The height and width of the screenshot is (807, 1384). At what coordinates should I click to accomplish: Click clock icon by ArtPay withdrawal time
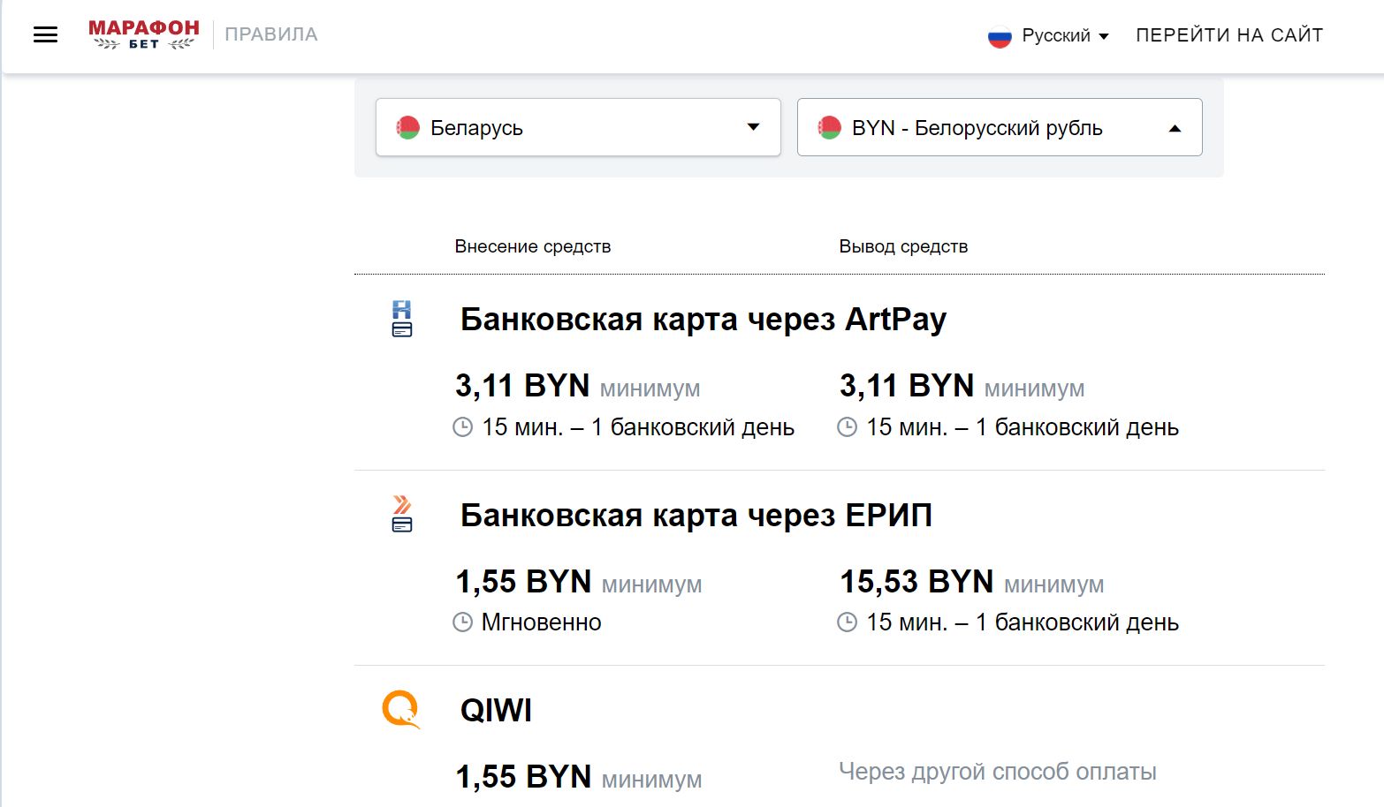[x=848, y=427]
